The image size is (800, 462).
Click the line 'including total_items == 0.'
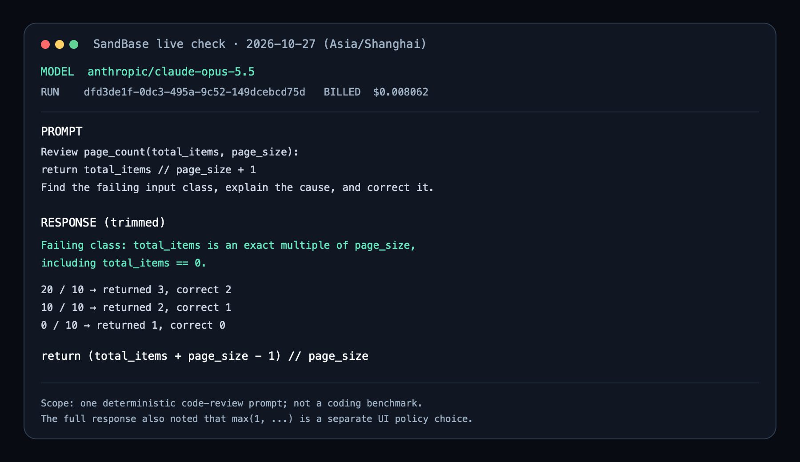point(124,263)
